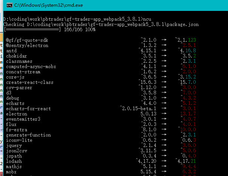Click the cmd.exe icon in title bar
Image resolution: width=228 pixels, height=176 pixels.
9,5
